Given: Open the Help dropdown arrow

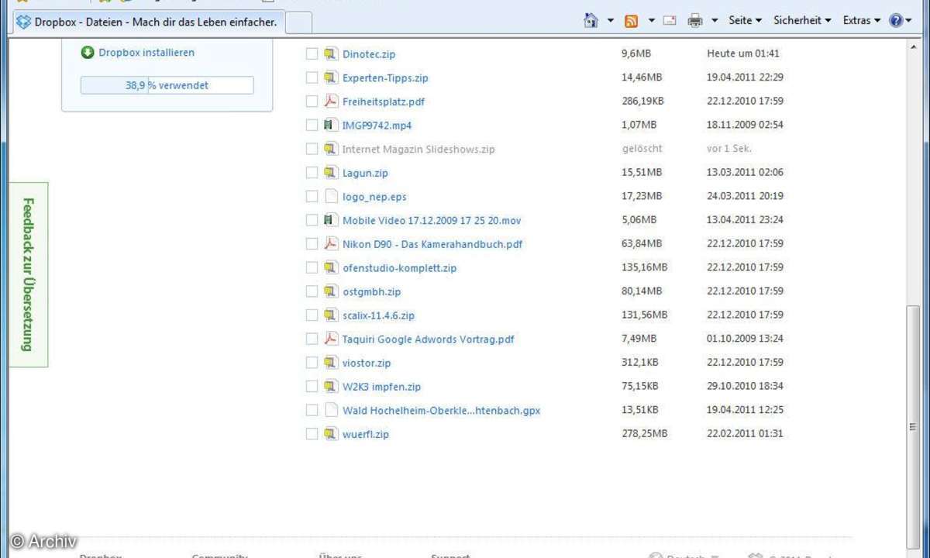Looking at the screenshot, I should coord(909,21).
